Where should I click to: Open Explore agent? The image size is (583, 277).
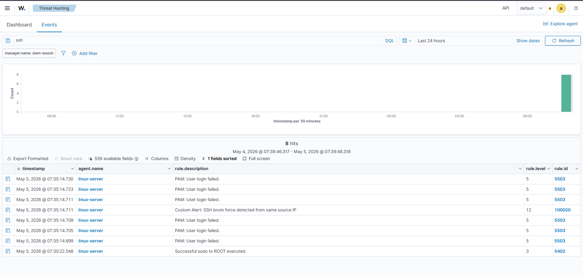[x=561, y=24]
